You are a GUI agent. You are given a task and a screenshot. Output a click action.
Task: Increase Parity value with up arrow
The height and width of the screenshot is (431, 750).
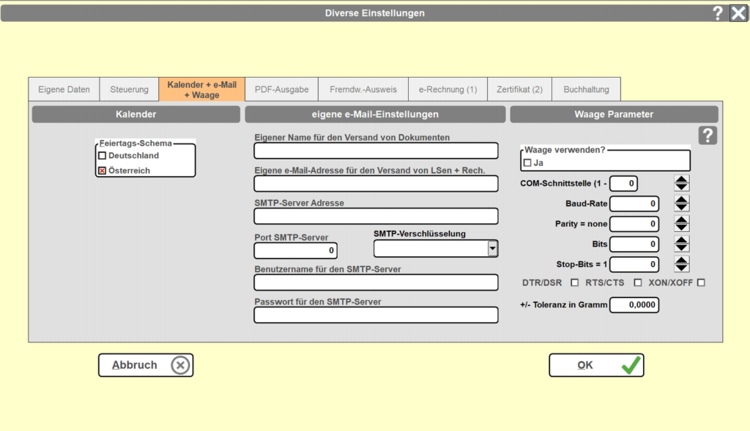[681, 220]
